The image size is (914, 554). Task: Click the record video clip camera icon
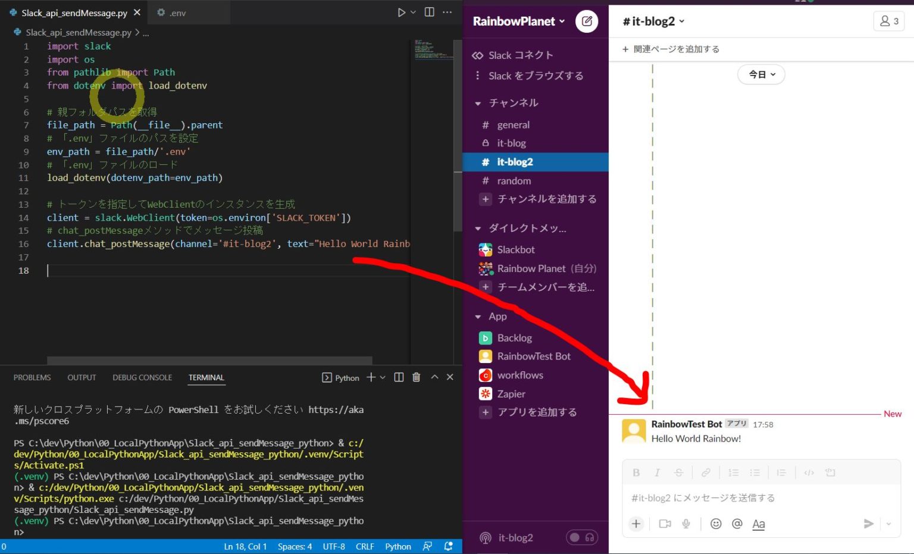click(x=665, y=524)
